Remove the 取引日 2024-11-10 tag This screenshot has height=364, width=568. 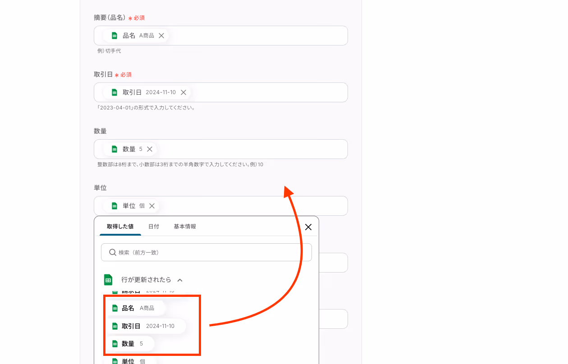tap(183, 92)
